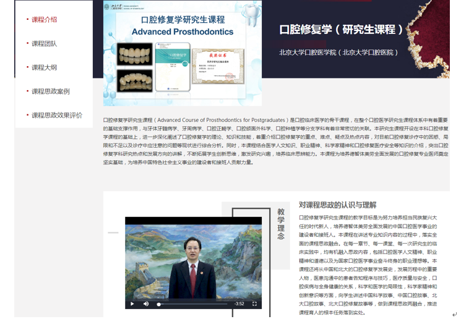
Task: Click the video progress bar
Action: [192, 304]
